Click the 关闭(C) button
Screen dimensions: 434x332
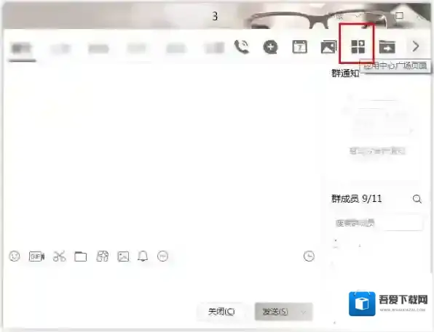pyautogui.click(x=221, y=312)
